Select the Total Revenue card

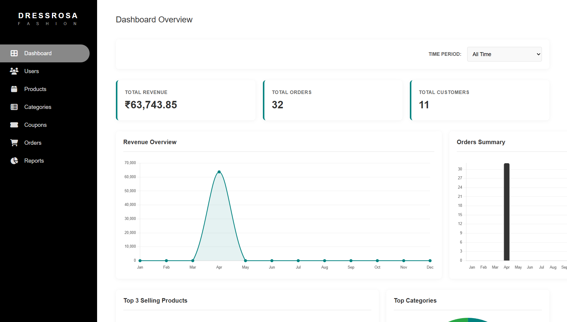pyautogui.click(x=186, y=100)
